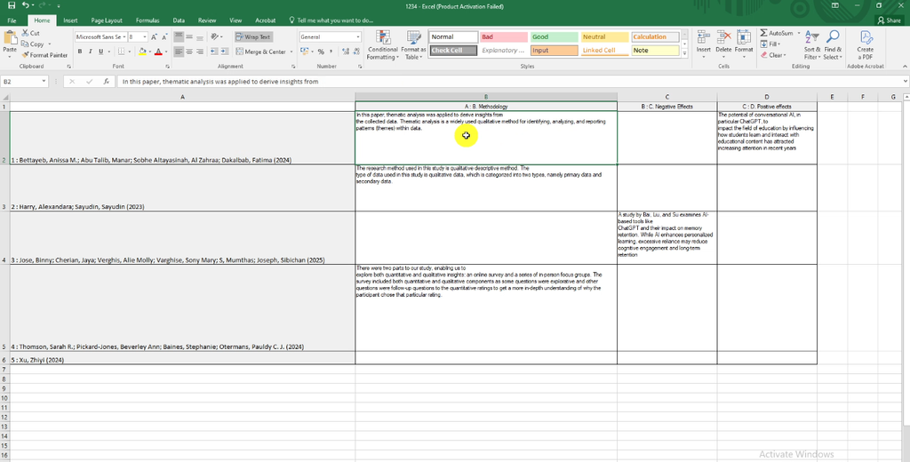Toggle bold formatting
The height and width of the screenshot is (462, 910).
point(79,52)
